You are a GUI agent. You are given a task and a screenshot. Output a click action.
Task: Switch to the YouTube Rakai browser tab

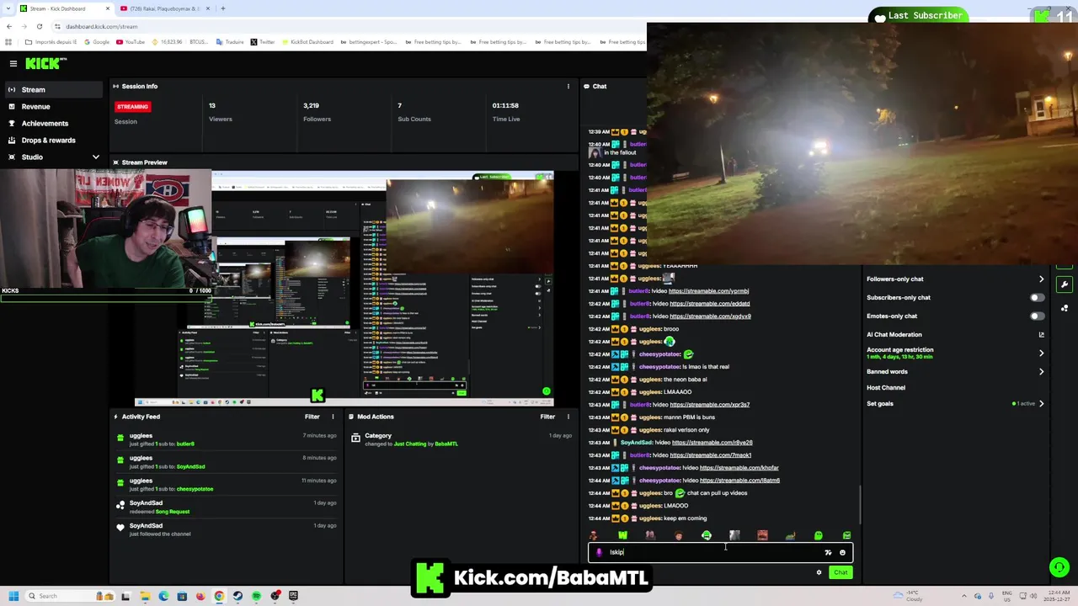point(165,8)
